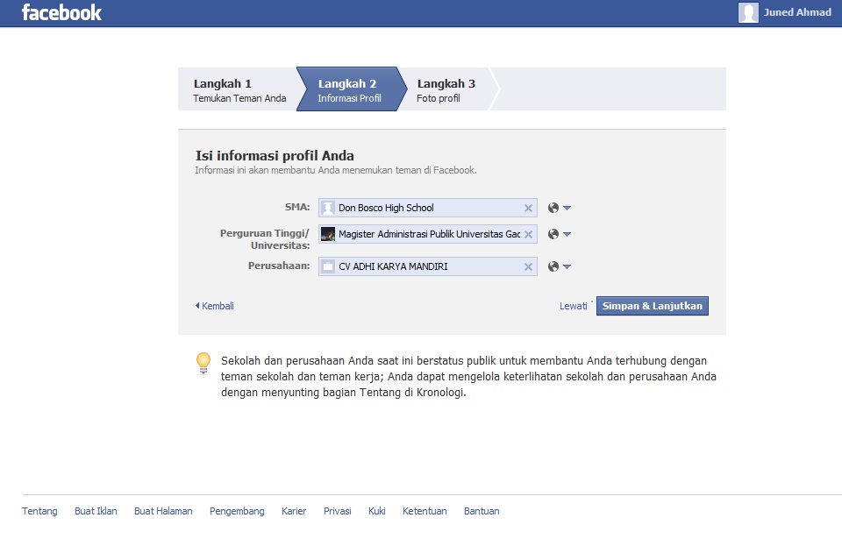Image resolution: width=842 pixels, height=539 pixels.
Task: Go back with Kembali link
Action: pos(215,306)
